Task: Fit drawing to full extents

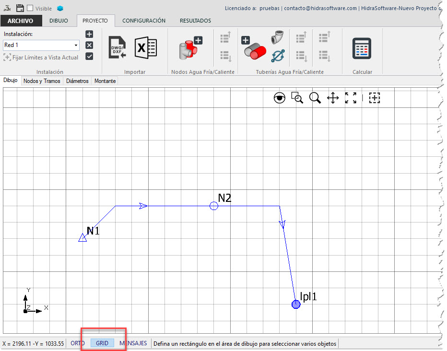Action: coord(351,98)
